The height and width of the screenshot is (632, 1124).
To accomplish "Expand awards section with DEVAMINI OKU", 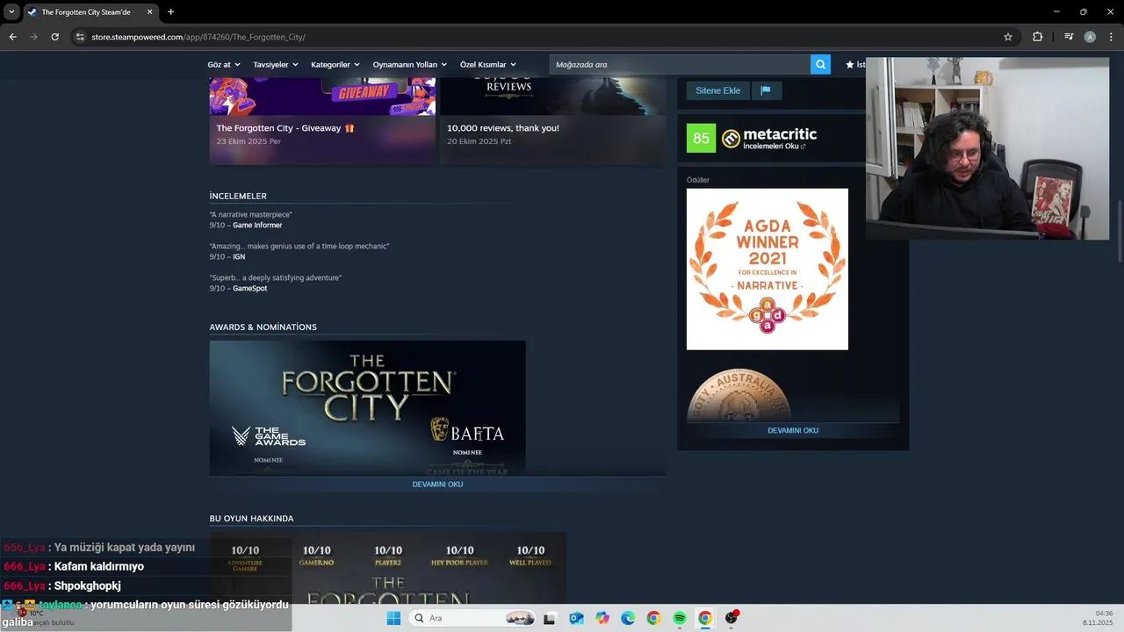I will pyautogui.click(x=437, y=485).
